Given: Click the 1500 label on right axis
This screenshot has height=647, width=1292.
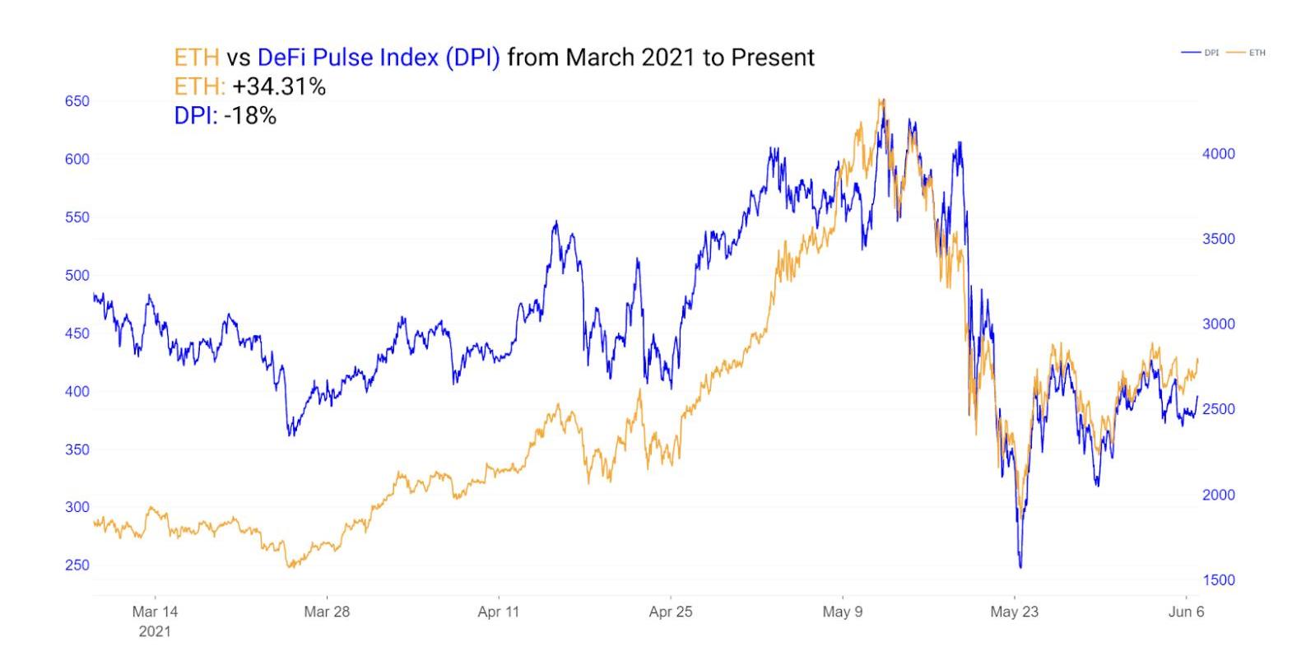Looking at the screenshot, I should tap(1218, 580).
